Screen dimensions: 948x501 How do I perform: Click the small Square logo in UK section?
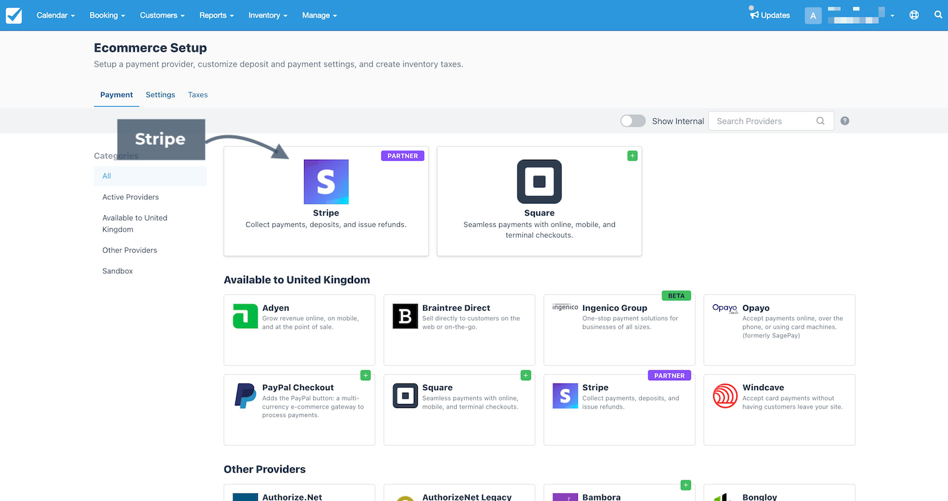[405, 396]
